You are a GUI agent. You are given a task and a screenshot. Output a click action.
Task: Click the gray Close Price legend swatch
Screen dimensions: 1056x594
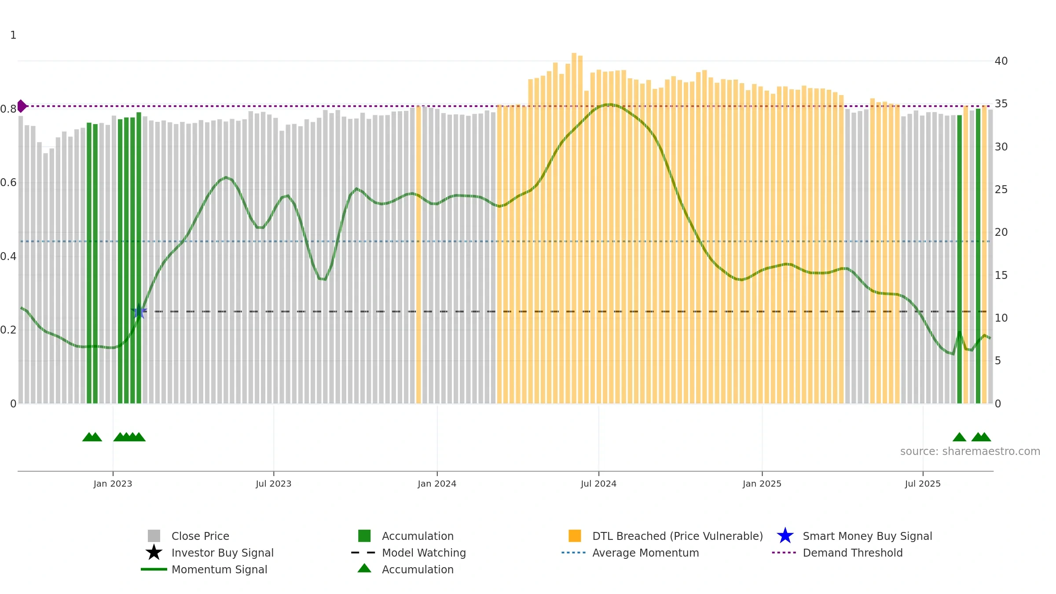point(154,536)
